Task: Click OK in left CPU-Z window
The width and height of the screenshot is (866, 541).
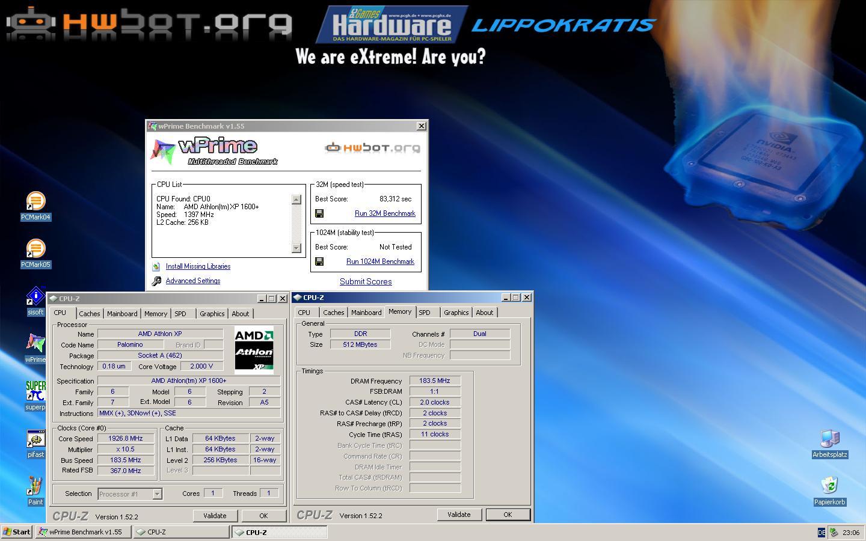Action: 263,516
